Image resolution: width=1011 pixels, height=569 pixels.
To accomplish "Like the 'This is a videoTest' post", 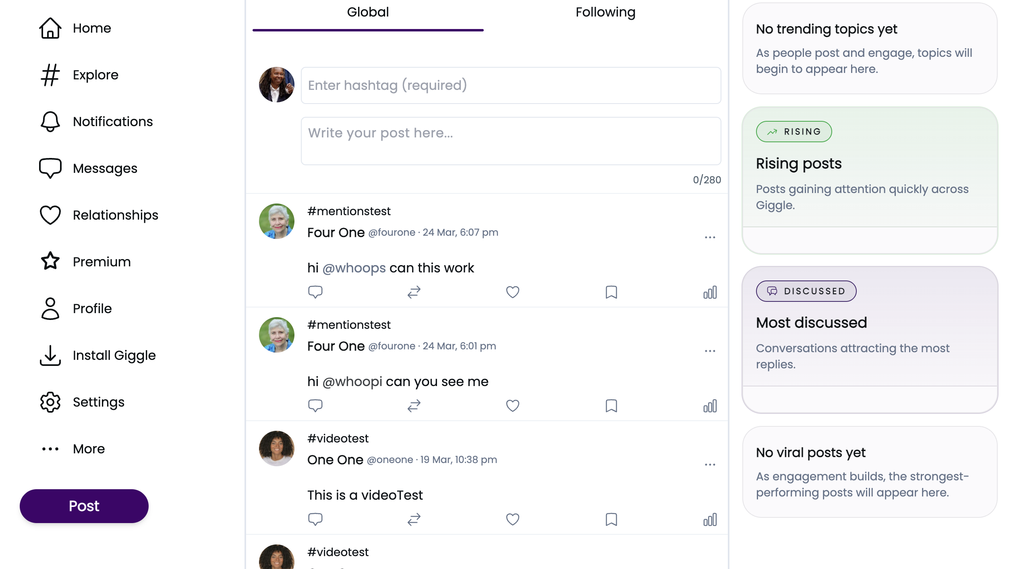I will click(512, 519).
